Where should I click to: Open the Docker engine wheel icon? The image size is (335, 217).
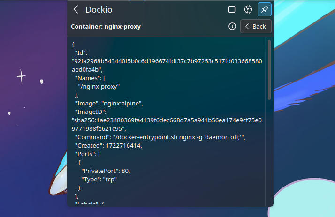[248, 9]
